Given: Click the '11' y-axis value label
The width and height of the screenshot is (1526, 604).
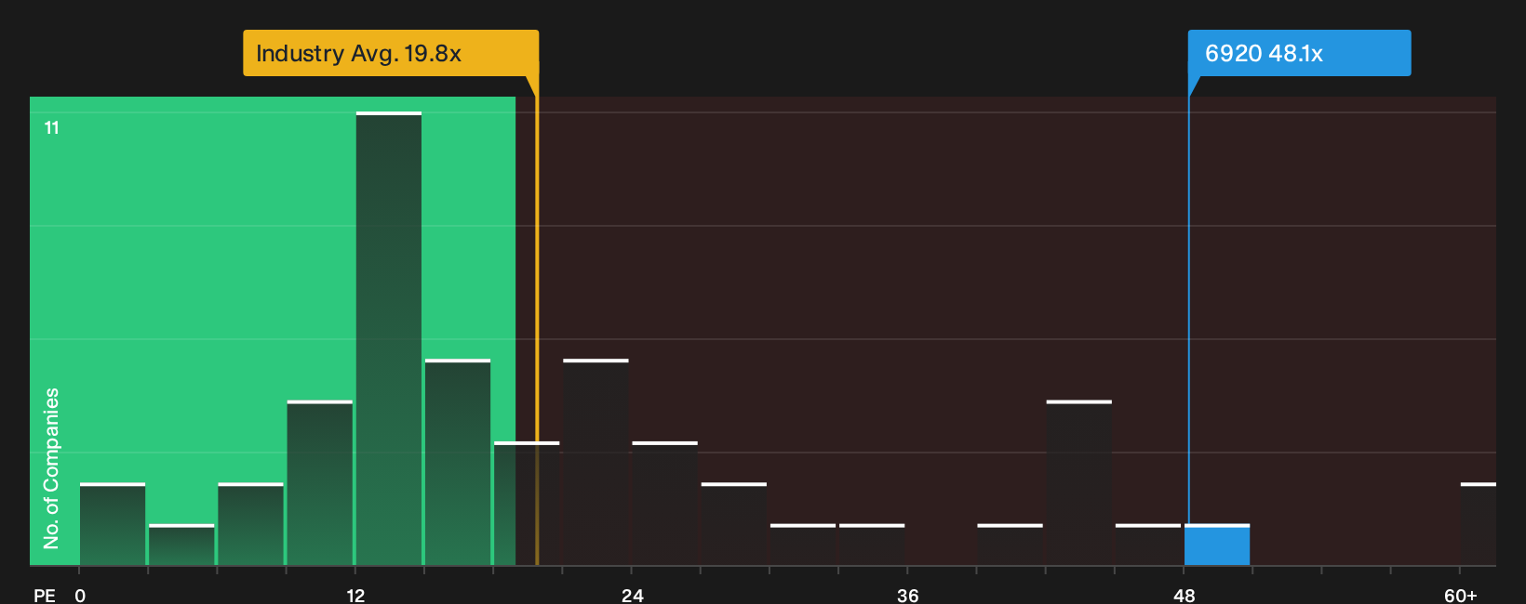Looking at the screenshot, I should pyautogui.click(x=52, y=128).
